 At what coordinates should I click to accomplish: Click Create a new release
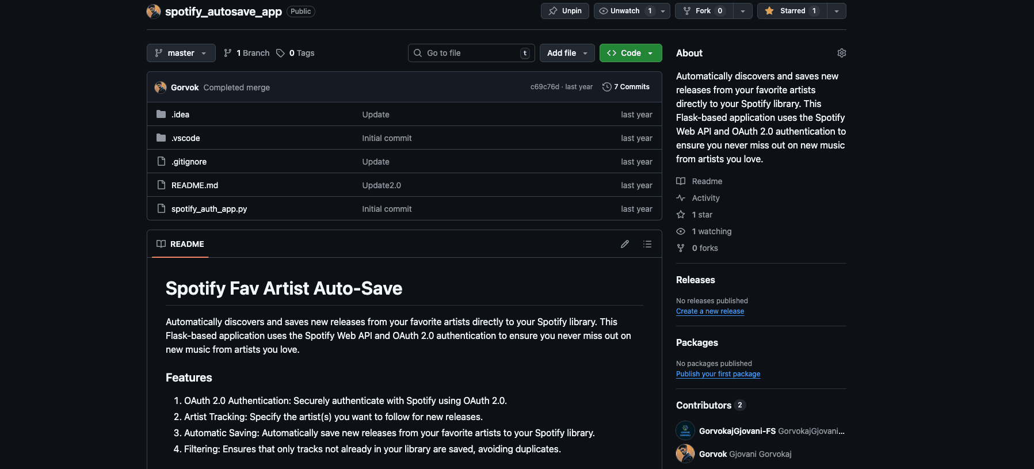point(710,311)
